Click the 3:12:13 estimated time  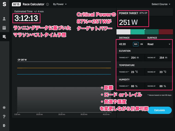pos(26,18)
